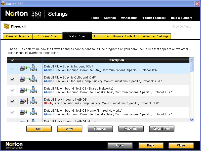Screen dimensions: 201x151
Task: Click the Description column header
Action: pos(116,60)
